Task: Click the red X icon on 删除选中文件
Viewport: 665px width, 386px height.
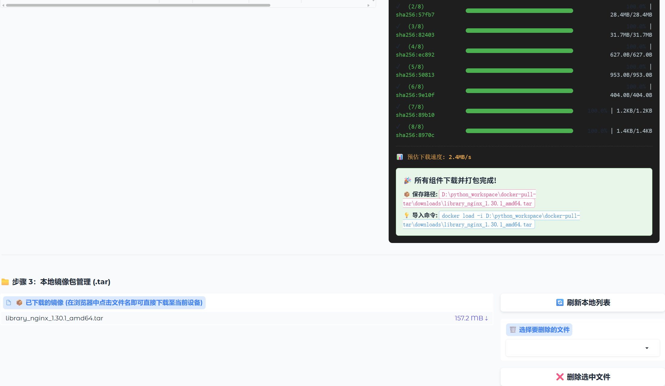Action: [560, 377]
